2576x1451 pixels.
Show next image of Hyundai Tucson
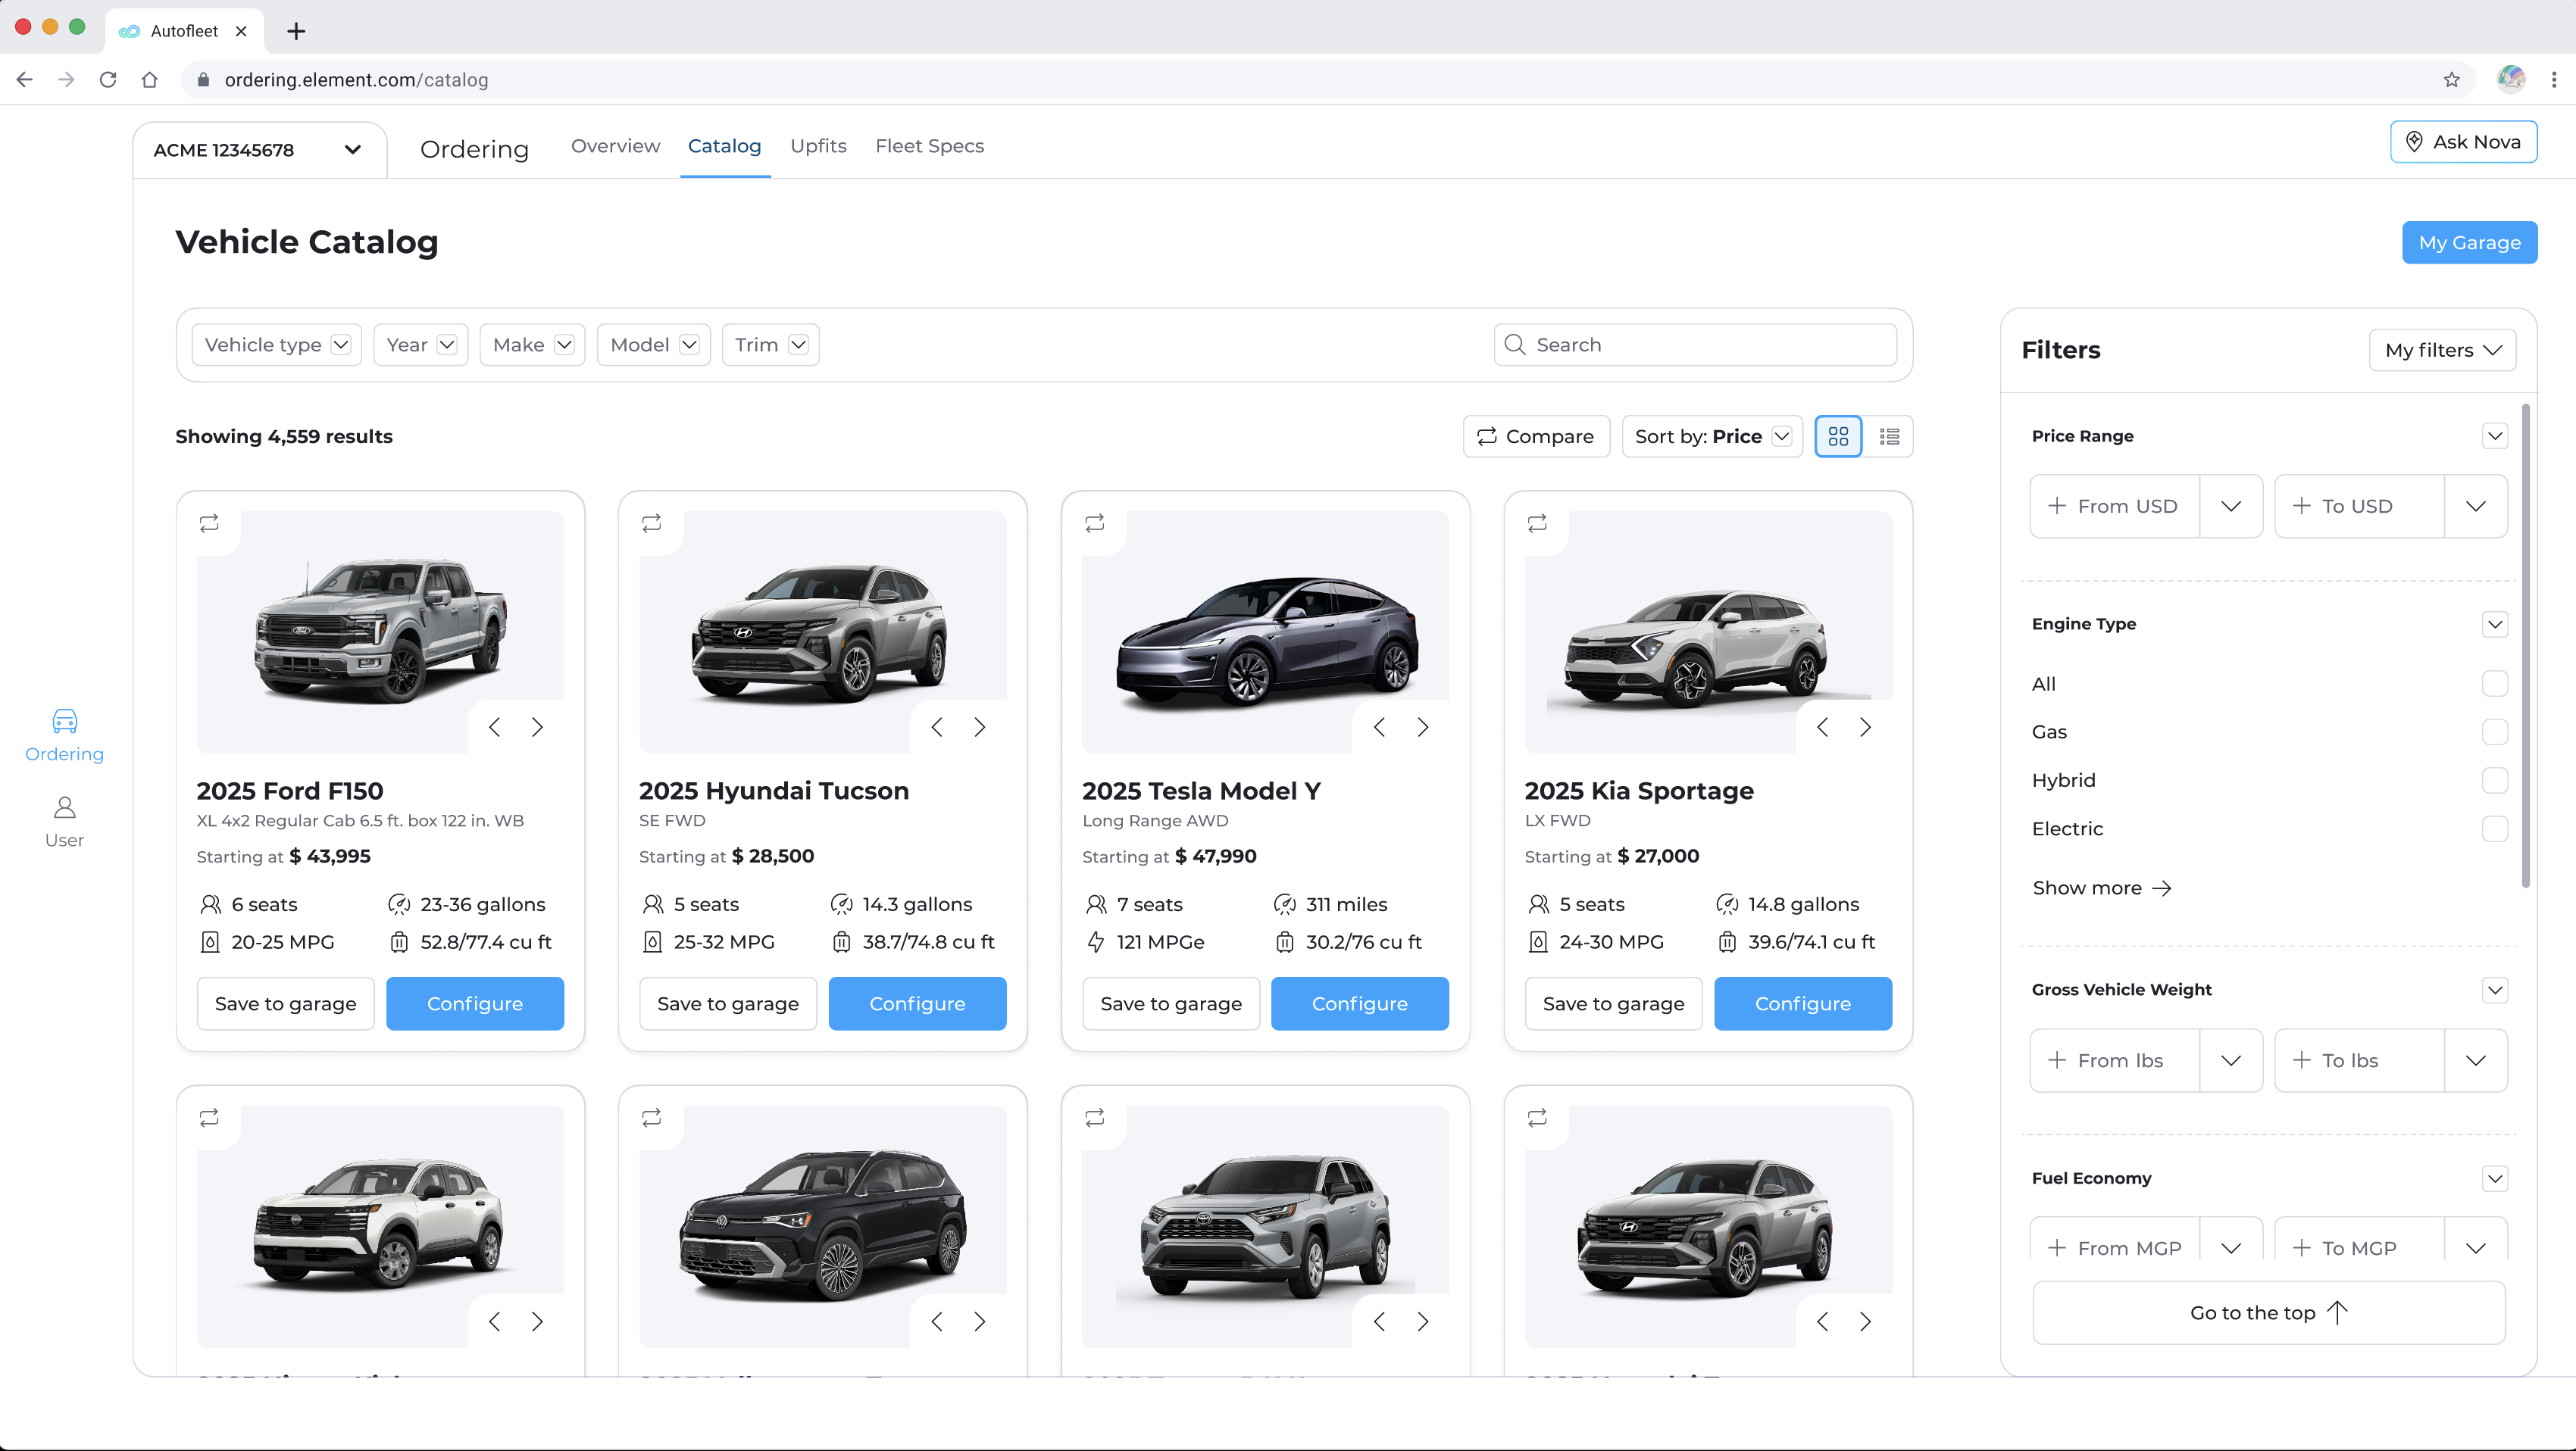point(980,728)
